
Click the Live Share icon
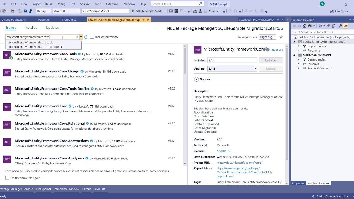332,11
